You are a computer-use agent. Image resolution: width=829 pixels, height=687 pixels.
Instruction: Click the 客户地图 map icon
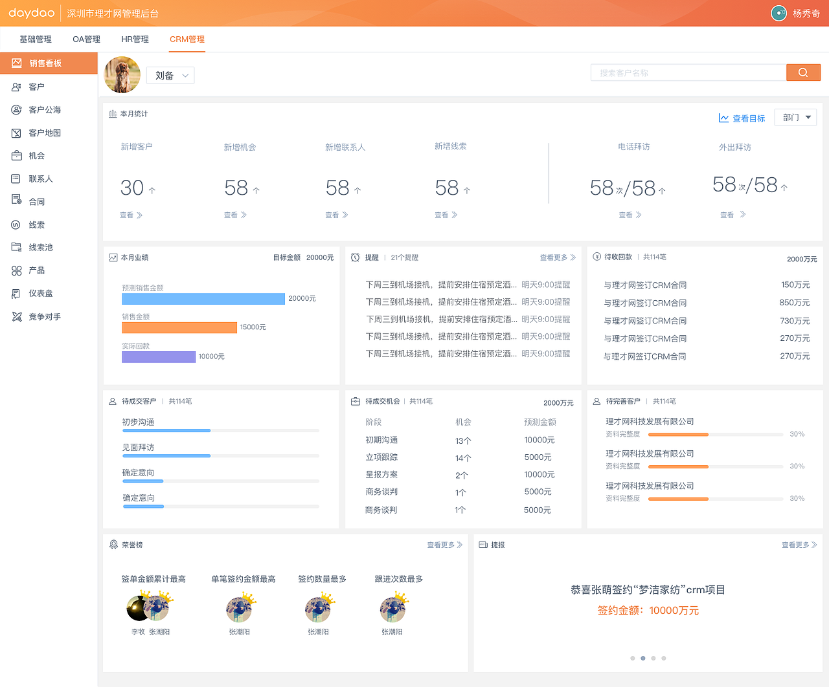tap(17, 133)
